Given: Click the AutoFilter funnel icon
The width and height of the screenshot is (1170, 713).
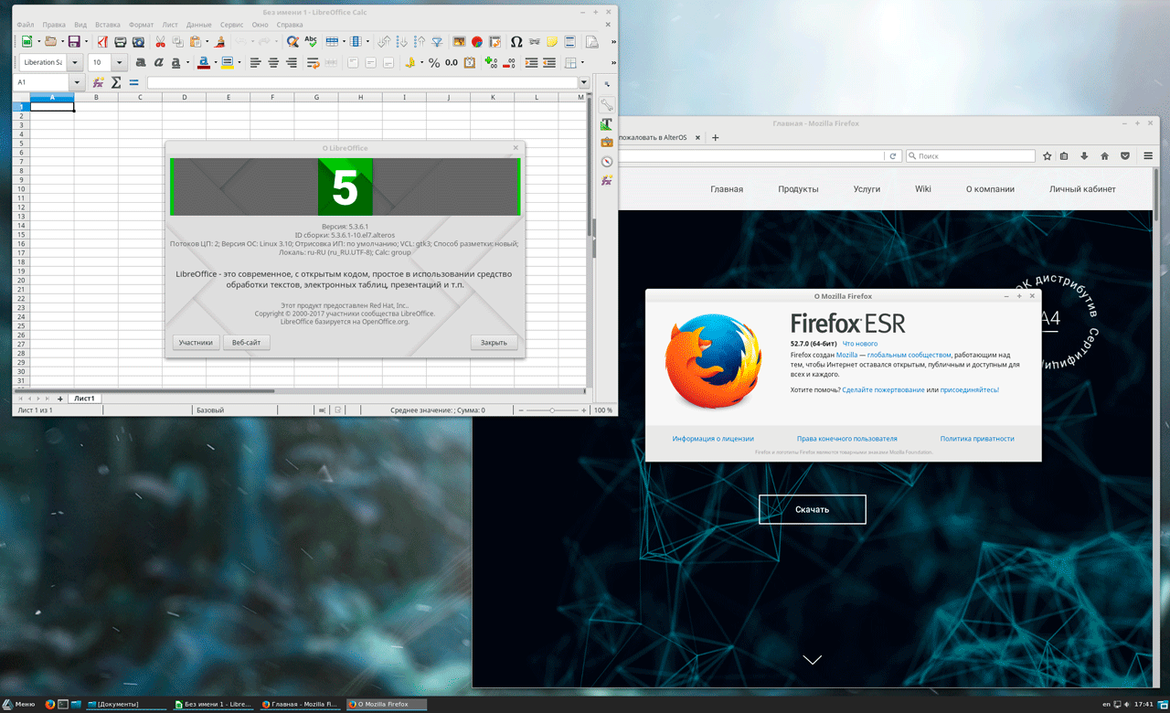Looking at the screenshot, I should 437,41.
